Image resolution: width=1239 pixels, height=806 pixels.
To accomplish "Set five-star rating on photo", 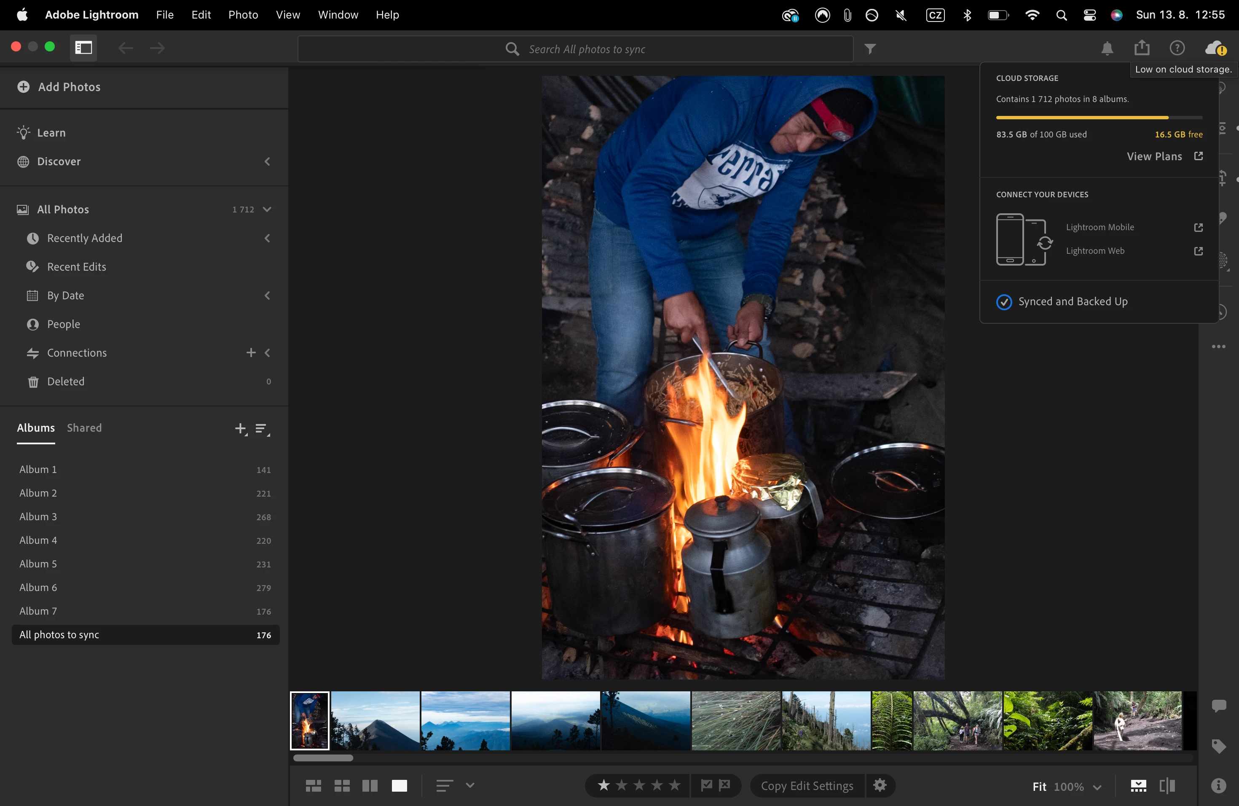I will pyautogui.click(x=675, y=785).
